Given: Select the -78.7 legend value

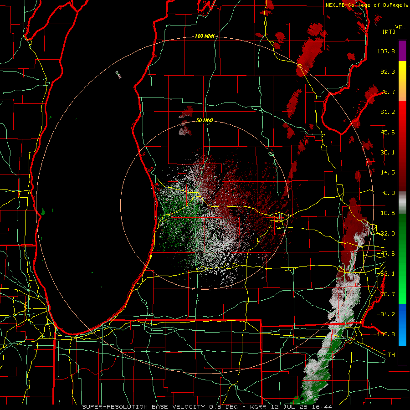Looking at the screenshot, I should pos(386,294).
